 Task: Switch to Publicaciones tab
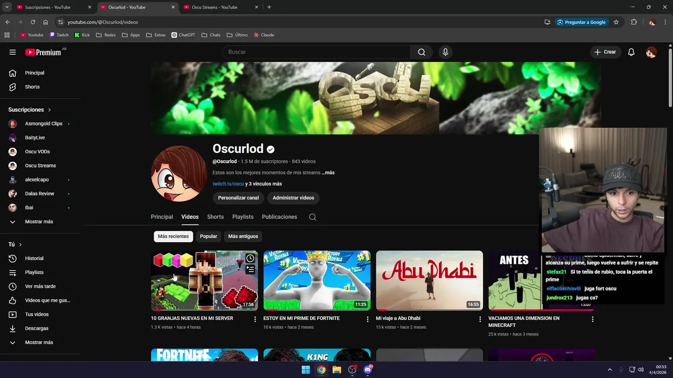[279, 217]
